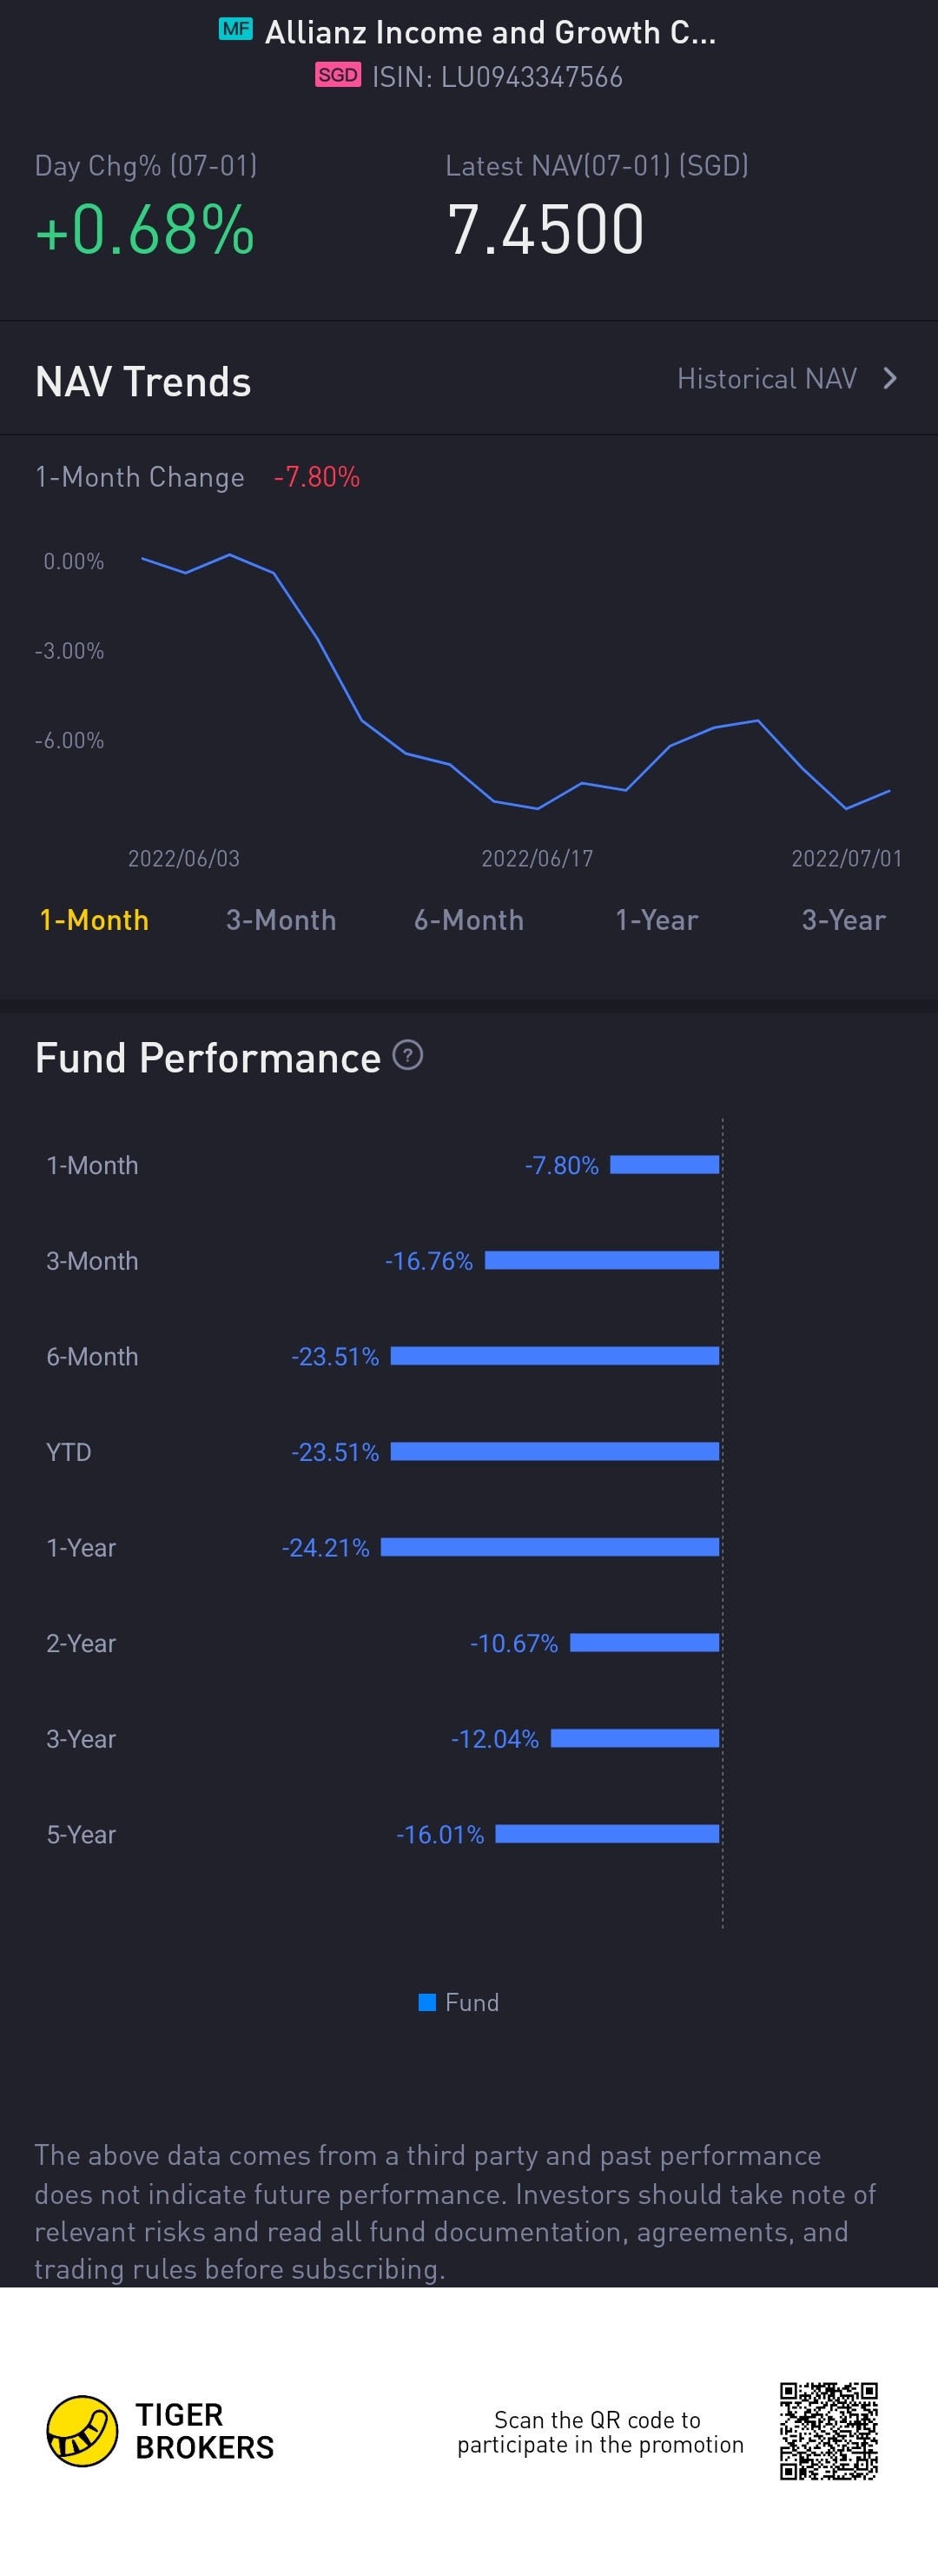Click the 3-Month -16.76% performance bar
The height and width of the screenshot is (2576, 938).
(x=601, y=1261)
